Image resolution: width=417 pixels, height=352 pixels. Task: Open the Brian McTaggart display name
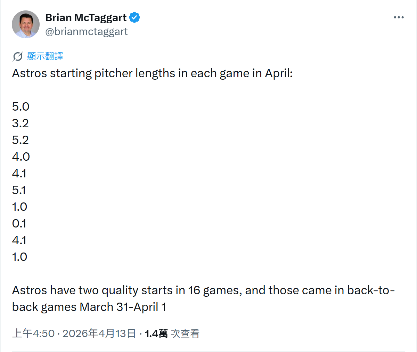coord(86,17)
